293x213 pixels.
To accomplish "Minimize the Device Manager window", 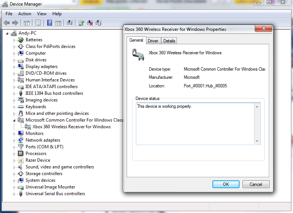I will click(259, 3).
